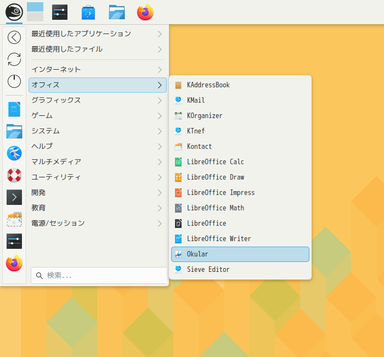This screenshot has width=384, height=357.
Task: Open the マルチメディア category
Action: coord(97,162)
